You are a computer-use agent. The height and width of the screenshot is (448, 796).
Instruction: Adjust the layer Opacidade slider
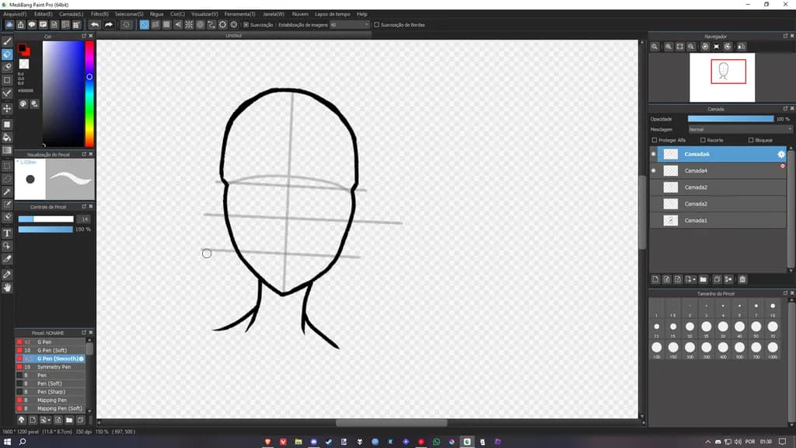[731, 119]
